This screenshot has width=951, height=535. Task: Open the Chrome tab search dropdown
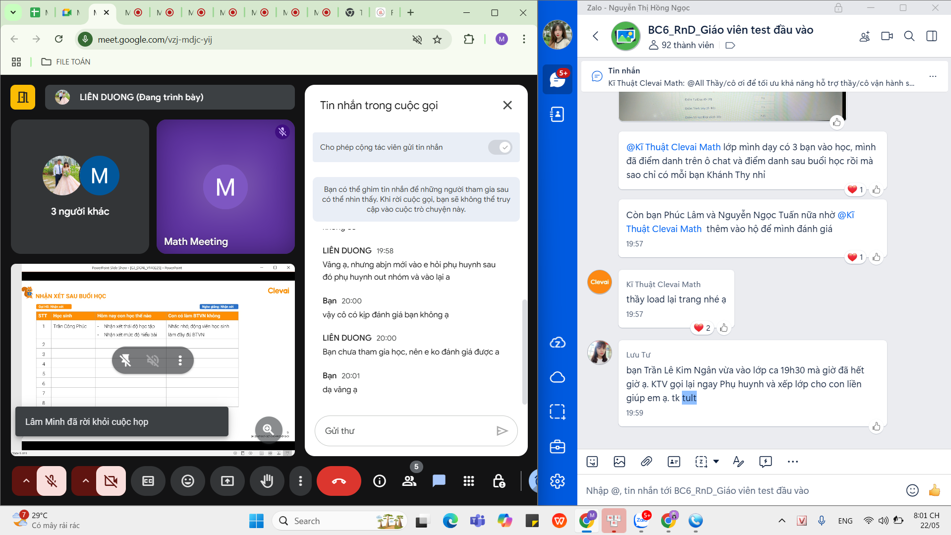click(x=13, y=12)
